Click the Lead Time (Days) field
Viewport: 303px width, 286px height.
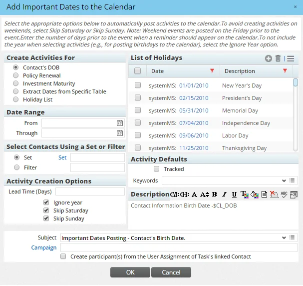coord(90,191)
